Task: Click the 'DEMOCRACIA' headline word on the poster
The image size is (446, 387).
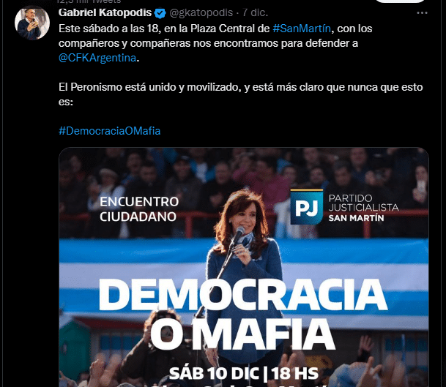Action: click(243, 294)
